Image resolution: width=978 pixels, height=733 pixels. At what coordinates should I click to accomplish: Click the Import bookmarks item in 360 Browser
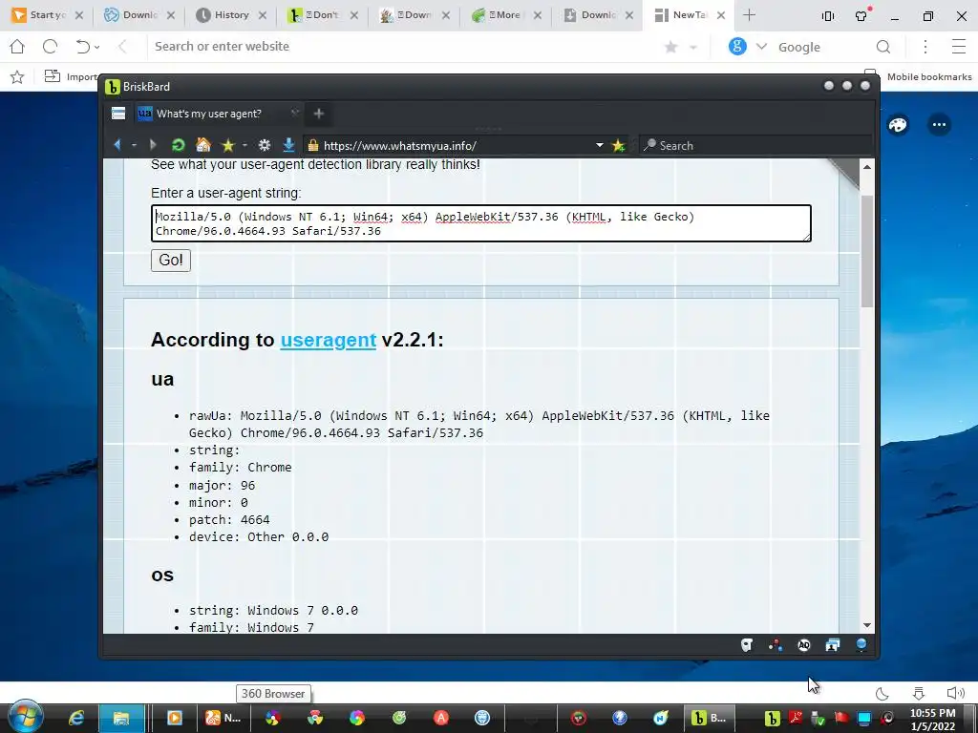point(70,76)
